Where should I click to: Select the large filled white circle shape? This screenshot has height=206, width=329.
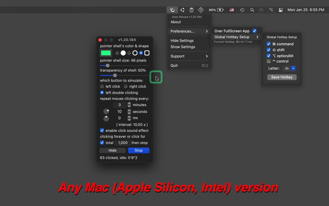click(x=123, y=53)
